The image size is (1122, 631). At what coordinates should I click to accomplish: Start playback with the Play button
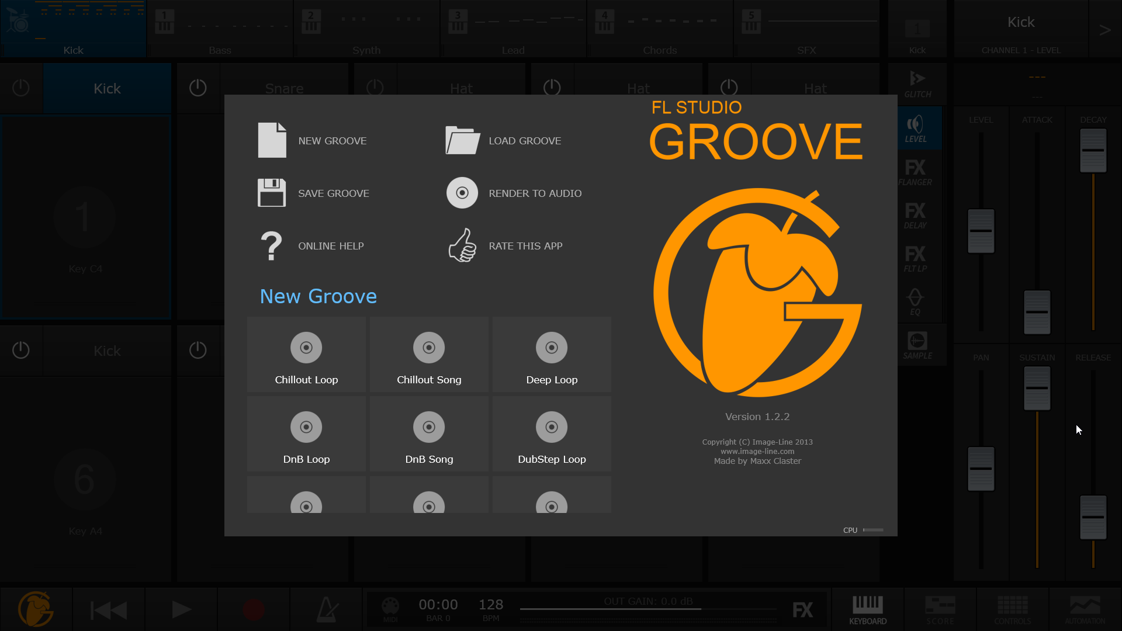click(181, 610)
